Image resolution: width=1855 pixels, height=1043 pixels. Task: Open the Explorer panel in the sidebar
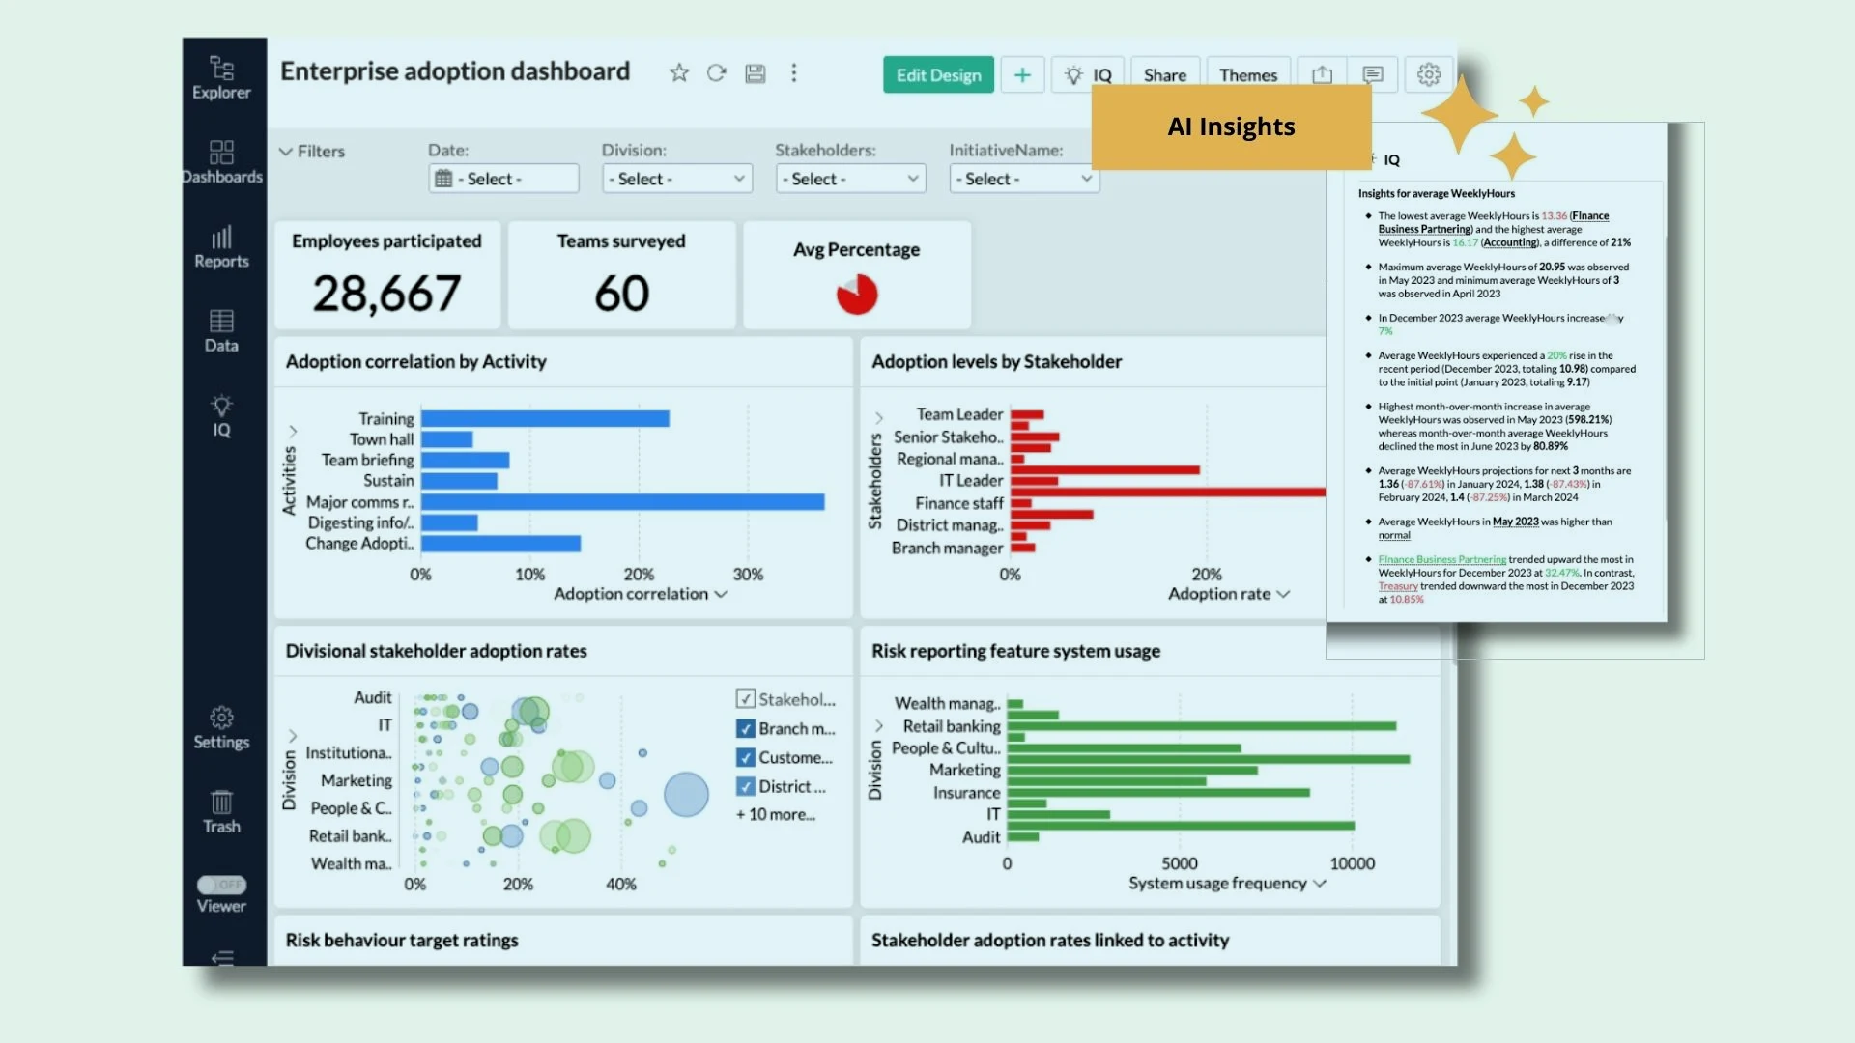tap(221, 77)
